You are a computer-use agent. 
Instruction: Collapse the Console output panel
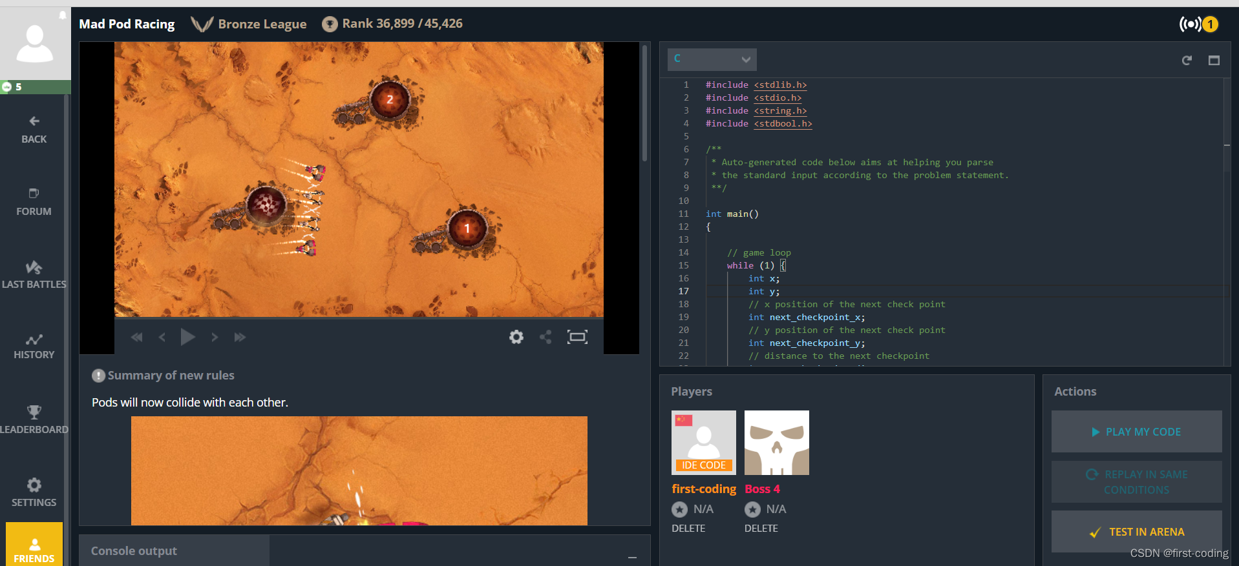632,557
